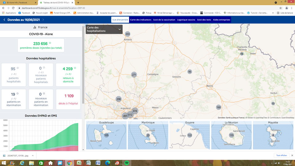The height and width of the screenshot is (166, 295).
Task: Open the Facebook bookmark link
Action: pyautogui.click(x=24, y=13)
